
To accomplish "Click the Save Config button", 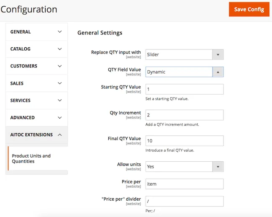I will click(x=249, y=9).
